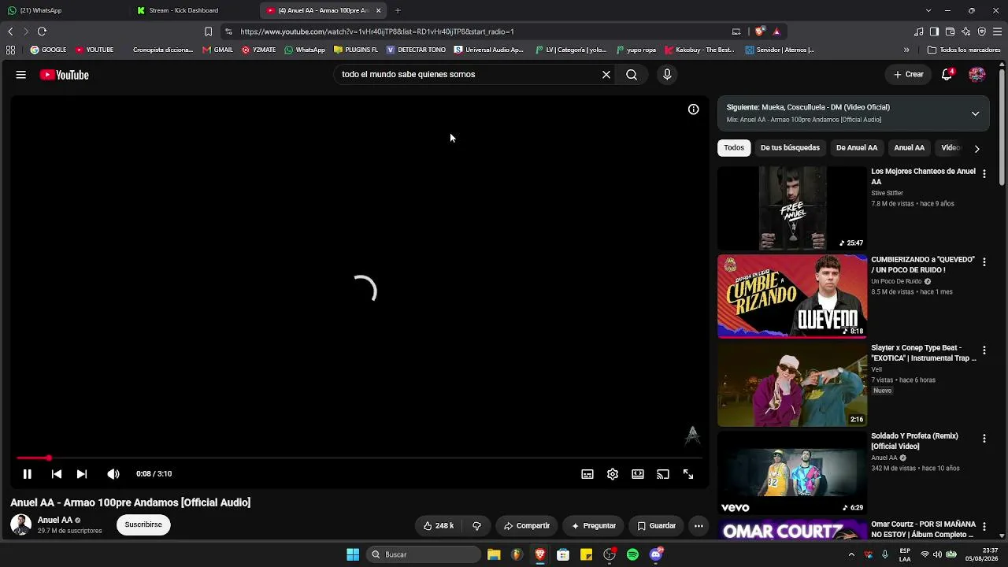Viewport: 1008px width, 567px height.
Task: Expand the Siguiente mix playlist panel
Action: pos(975,113)
